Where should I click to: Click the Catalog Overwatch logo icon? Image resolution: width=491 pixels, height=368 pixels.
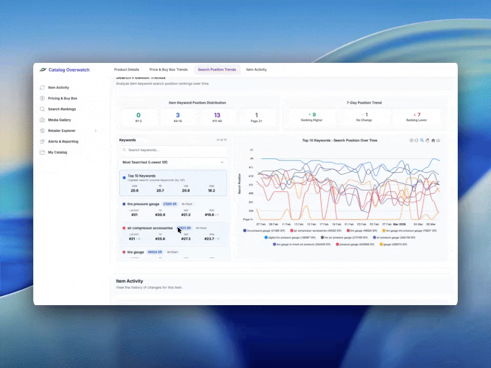coord(43,70)
